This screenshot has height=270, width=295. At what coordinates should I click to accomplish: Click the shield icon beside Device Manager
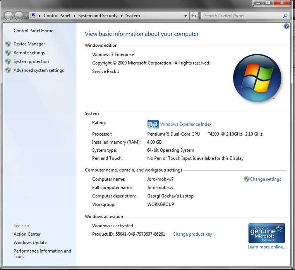(x=8, y=44)
